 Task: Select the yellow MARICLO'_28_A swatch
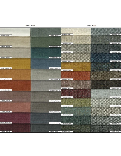(76, 67)
